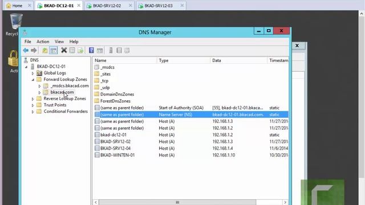Collapse the Forward Lookup Zones node
Image resolution: width=365 pixels, height=205 pixels.
[x=33, y=80]
